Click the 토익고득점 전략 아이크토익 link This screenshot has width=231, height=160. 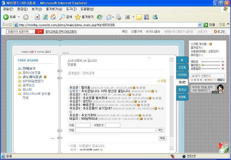(61, 32)
